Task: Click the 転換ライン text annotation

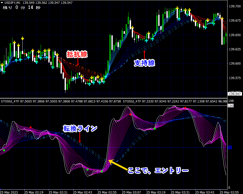Action: coord(80,129)
